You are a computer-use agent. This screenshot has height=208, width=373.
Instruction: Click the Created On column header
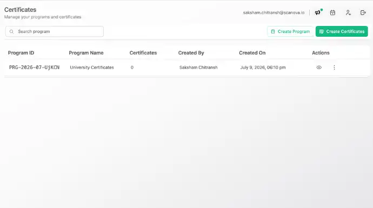click(252, 53)
